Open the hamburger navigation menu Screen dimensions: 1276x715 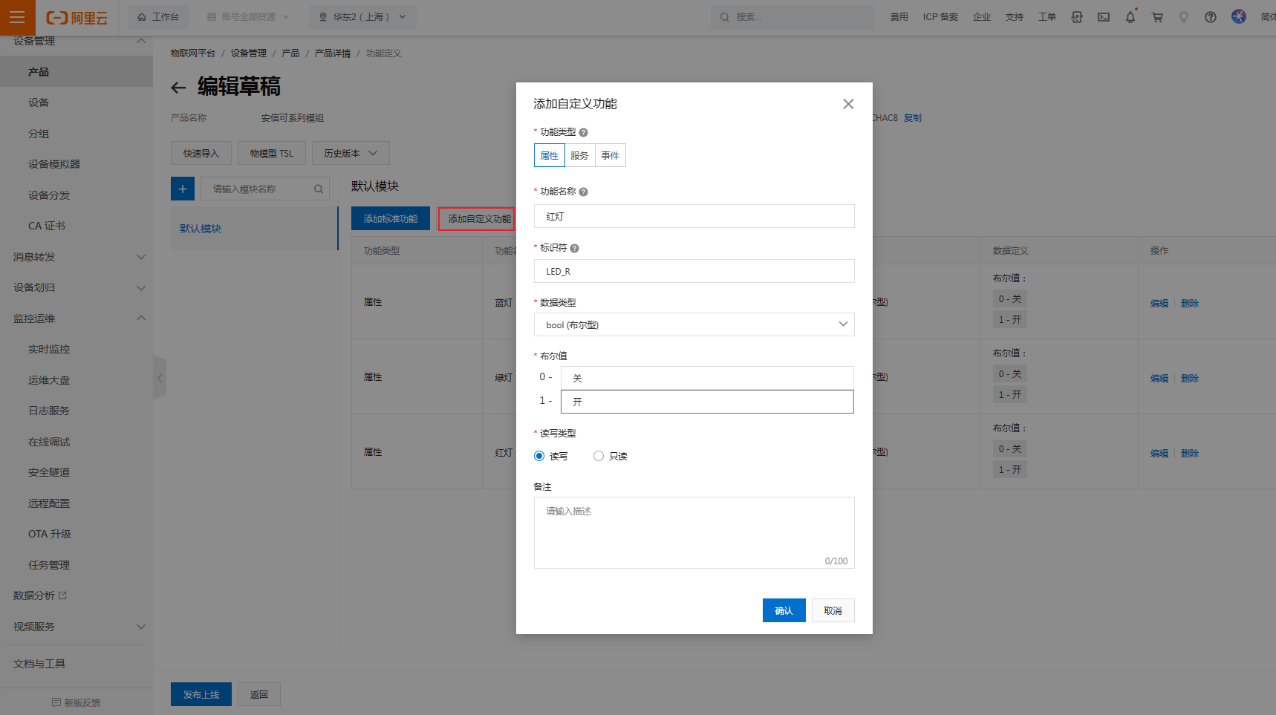tap(17, 17)
